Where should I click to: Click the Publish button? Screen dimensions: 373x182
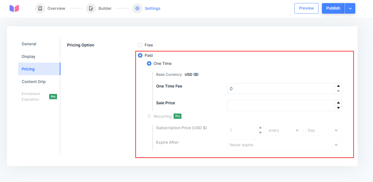click(x=333, y=8)
